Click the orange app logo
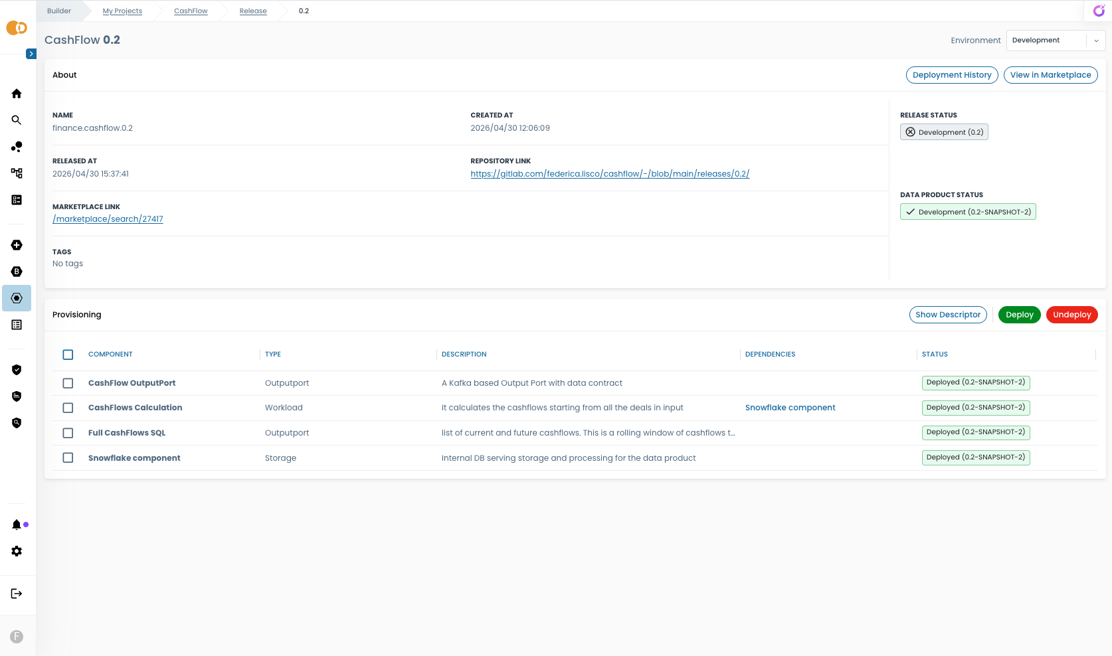1112x656 pixels. pos(17,28)
